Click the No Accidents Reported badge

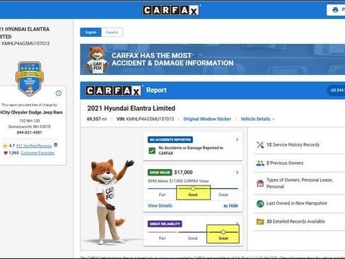click(x=170, y=139)
